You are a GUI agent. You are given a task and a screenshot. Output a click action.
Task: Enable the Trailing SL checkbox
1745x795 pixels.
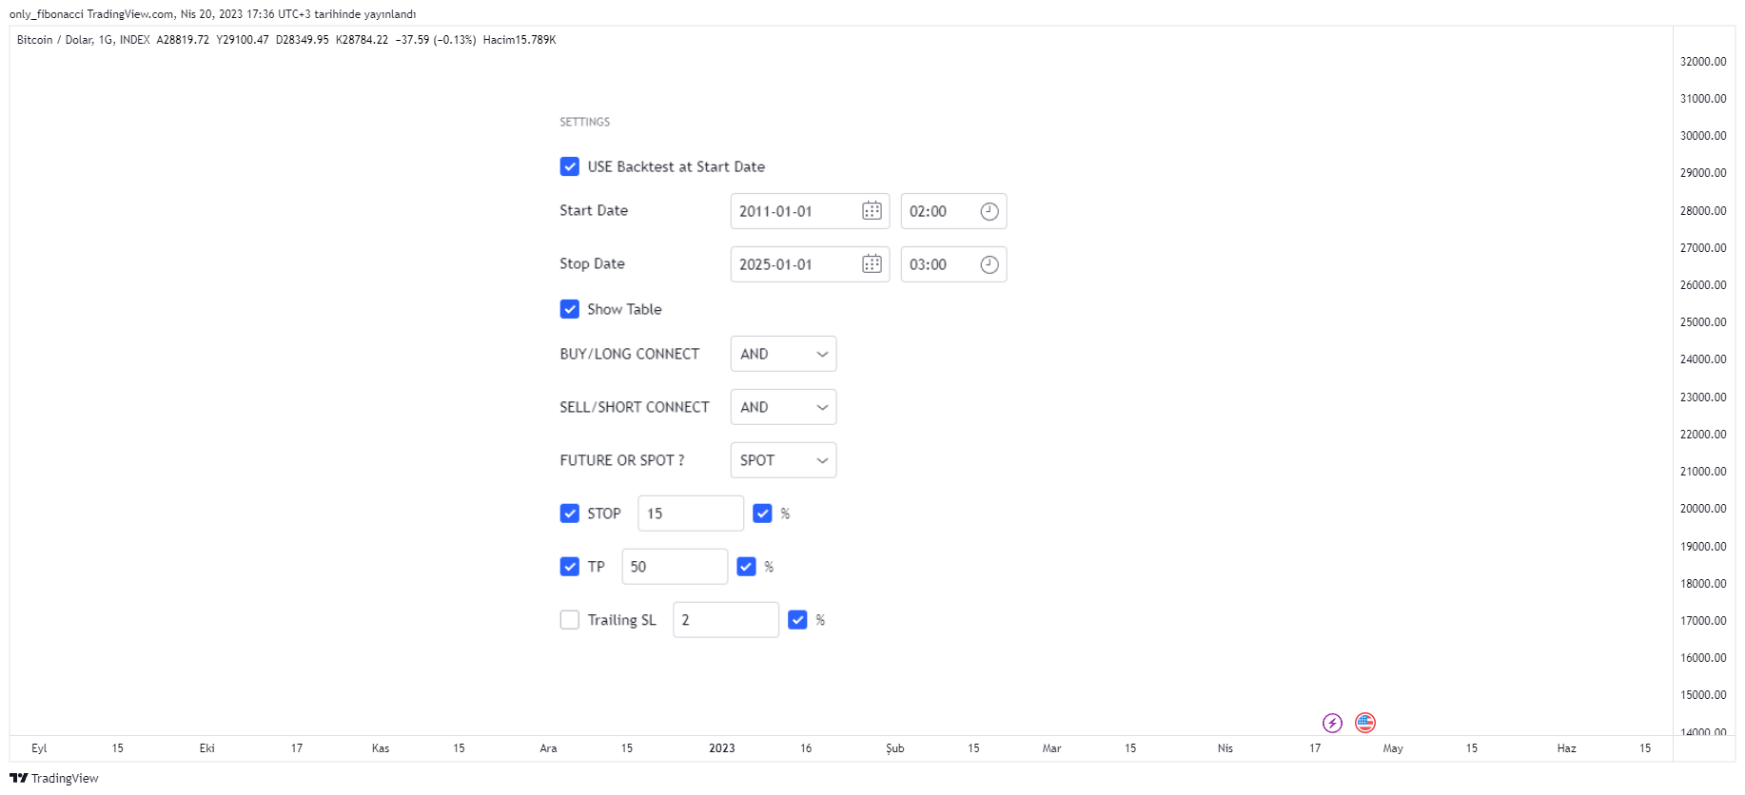[x=570, y=620]
